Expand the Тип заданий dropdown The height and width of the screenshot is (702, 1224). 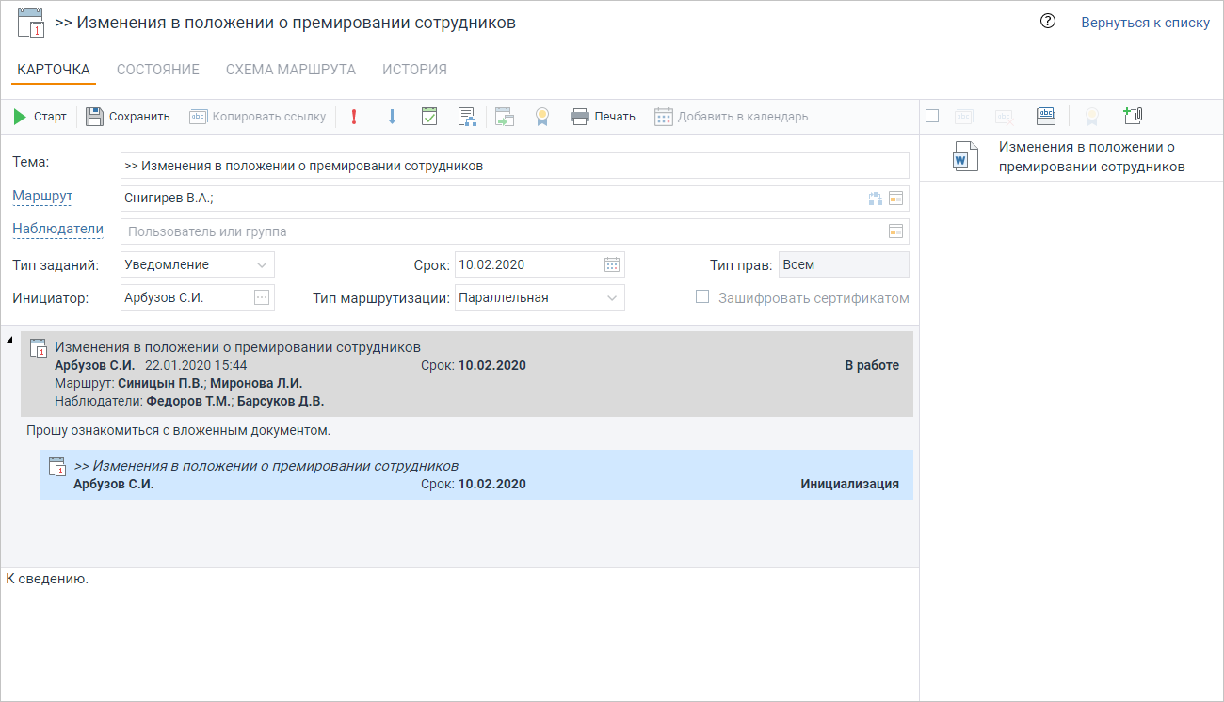pos(262,265)
